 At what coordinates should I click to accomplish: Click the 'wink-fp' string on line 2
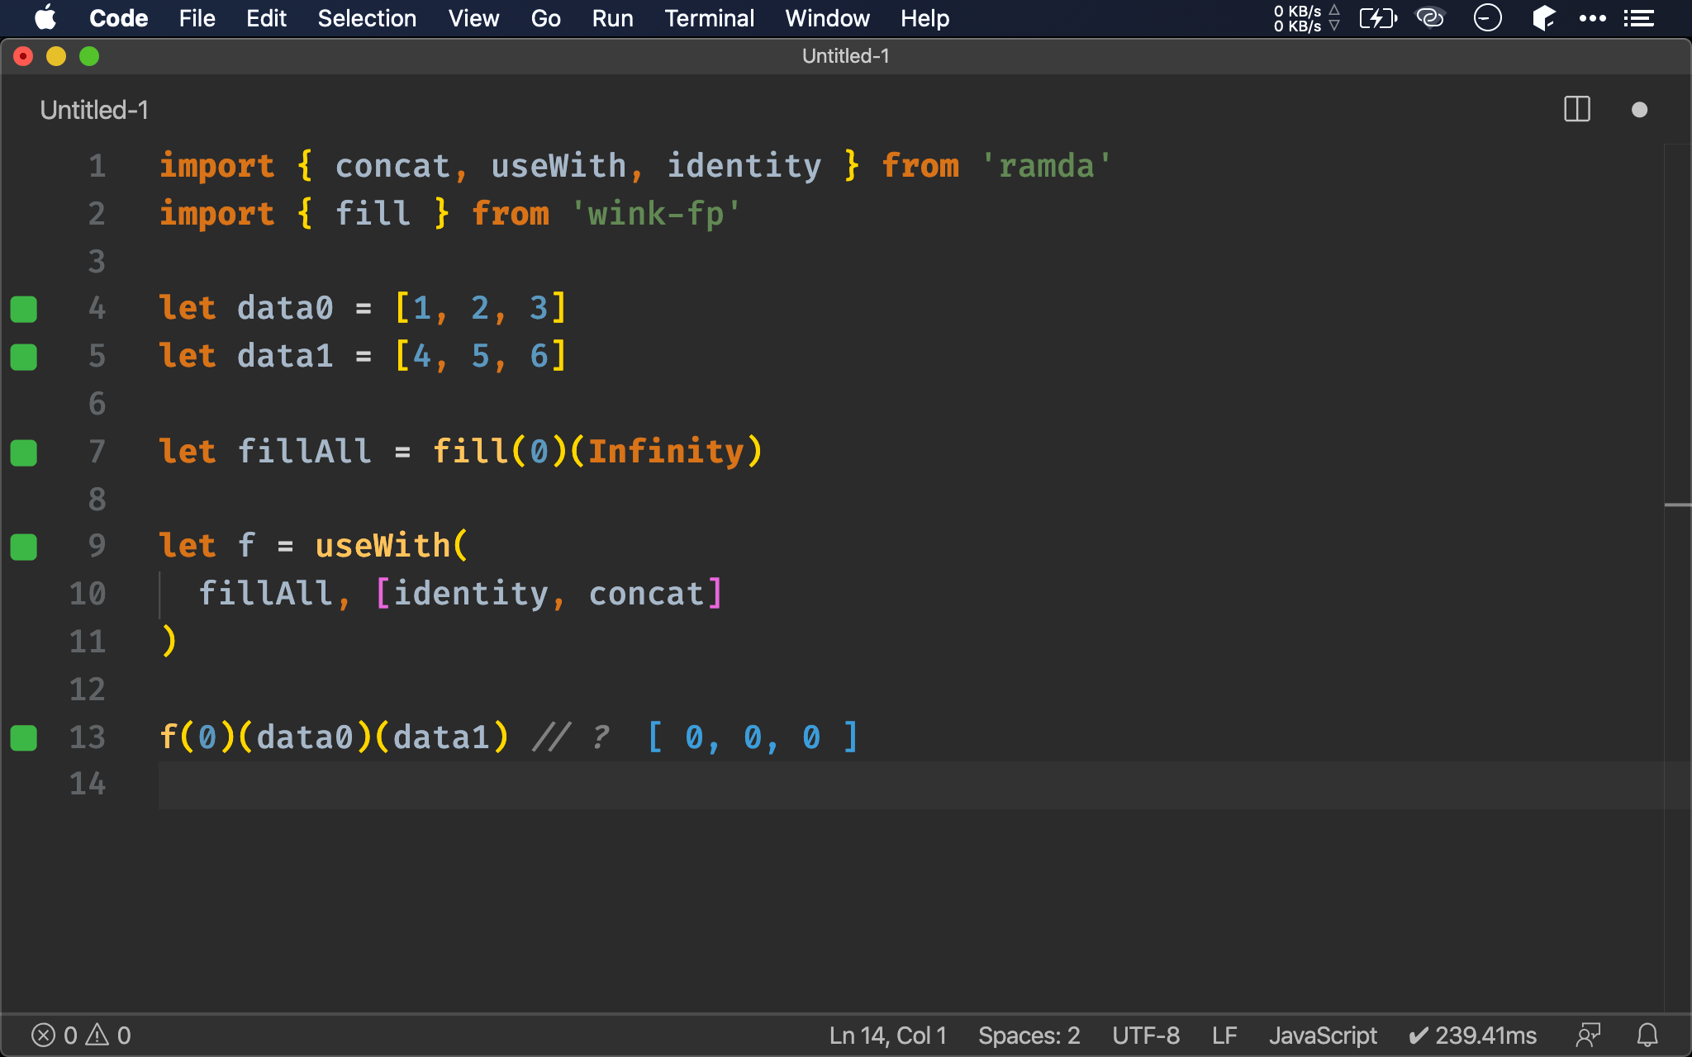[657, 214]
